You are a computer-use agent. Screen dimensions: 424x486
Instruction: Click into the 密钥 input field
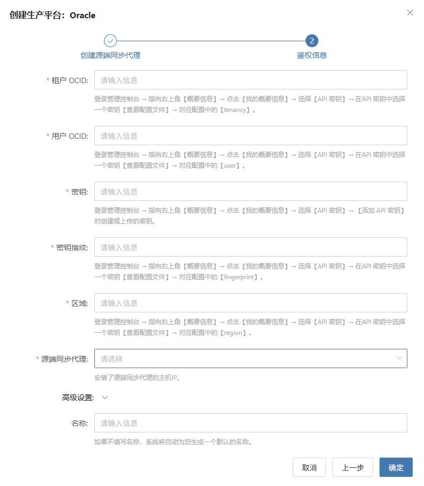tap(251, 191)
